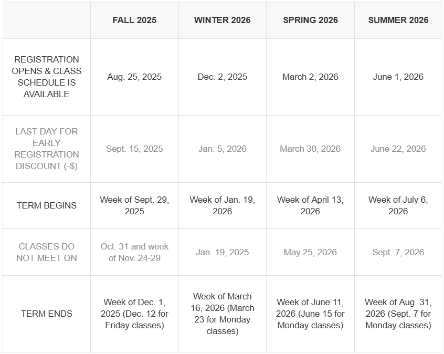Click the TERM ENDS row label
The height and width of the screenshot is (354, 444).
(47, 314)
